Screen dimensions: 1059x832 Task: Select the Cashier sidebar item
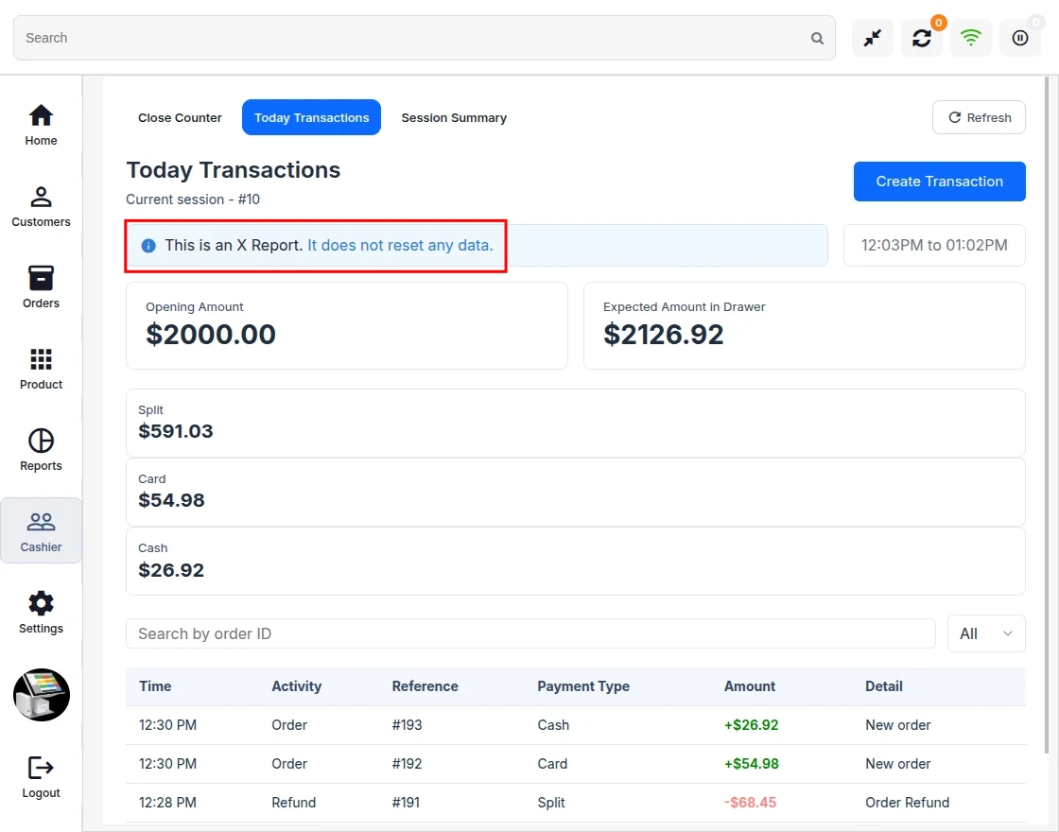pyautogui.click(x=41, y=530)
